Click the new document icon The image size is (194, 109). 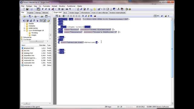pos(24,9)
